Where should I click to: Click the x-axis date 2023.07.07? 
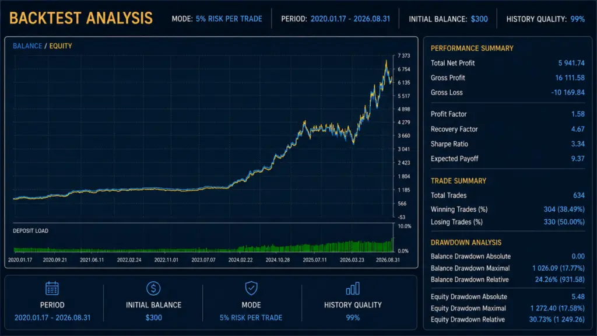tap(203, 260)
